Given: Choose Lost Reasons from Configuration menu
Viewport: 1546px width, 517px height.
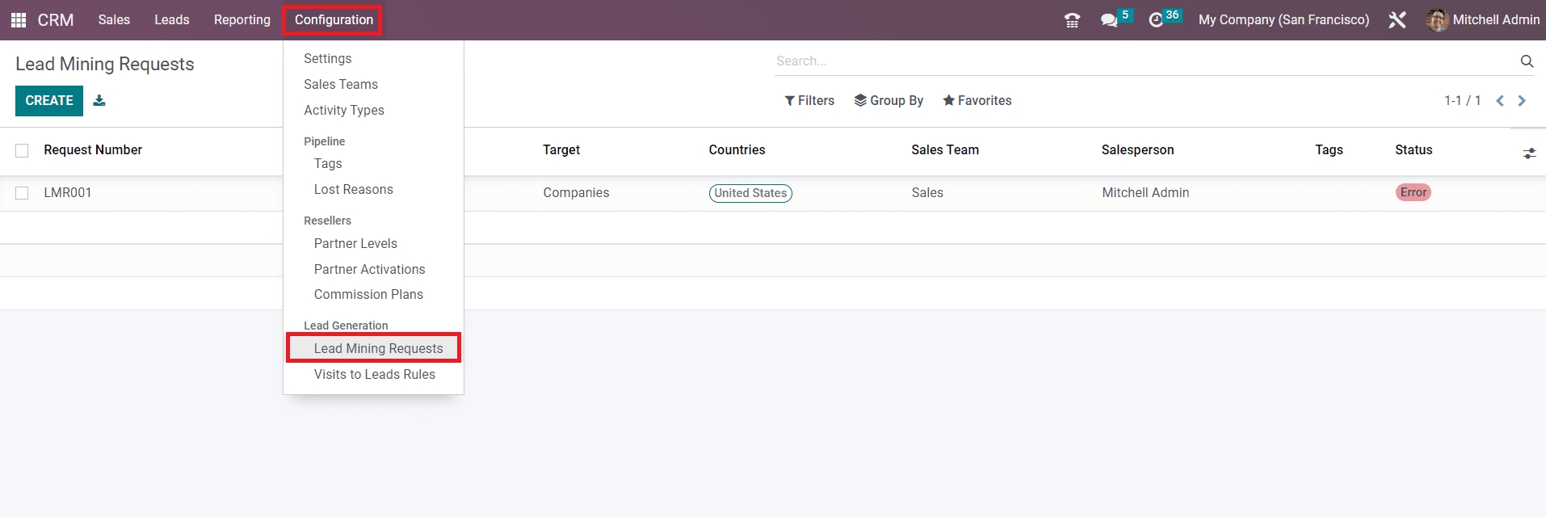Looking at the screenshot, I should click(353, 190).
